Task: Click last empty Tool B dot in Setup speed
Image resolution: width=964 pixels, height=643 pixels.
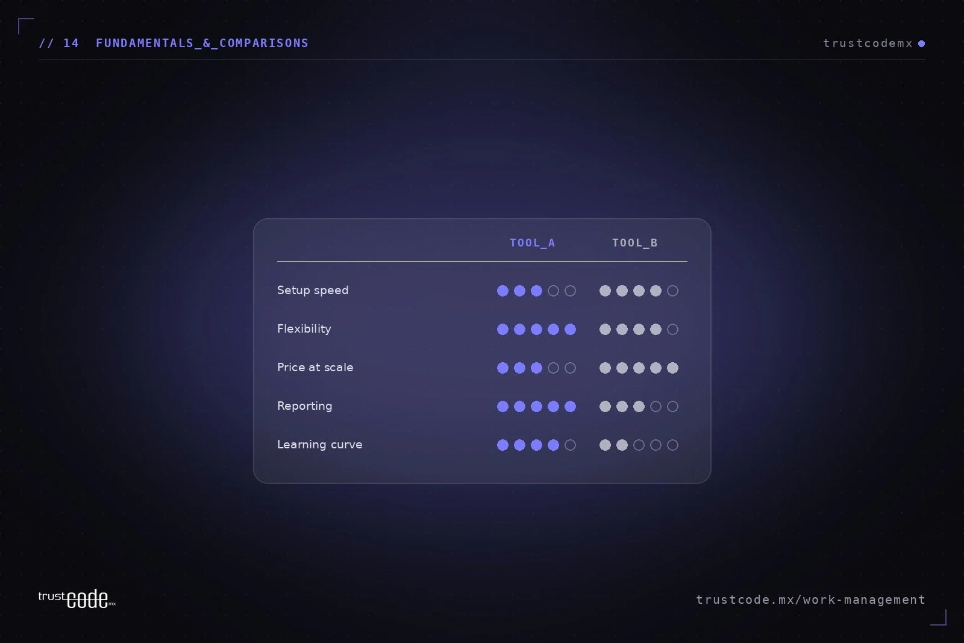Action: pos(673,291)
